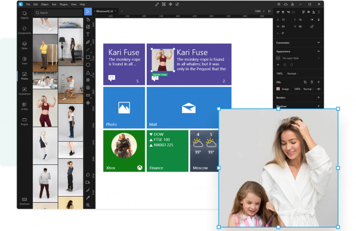Click the apps grid icon

coord(279,4)
